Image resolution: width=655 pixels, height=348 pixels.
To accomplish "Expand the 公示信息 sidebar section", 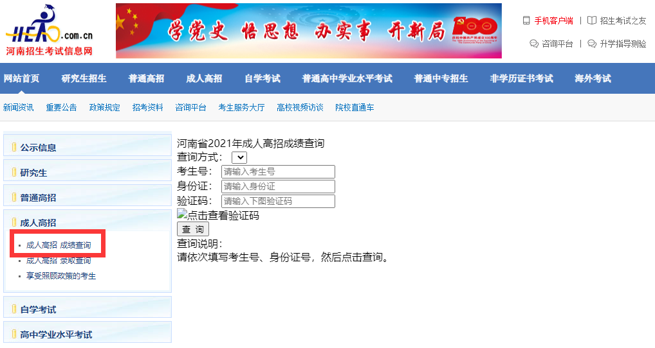I will [x=38, y=148].
